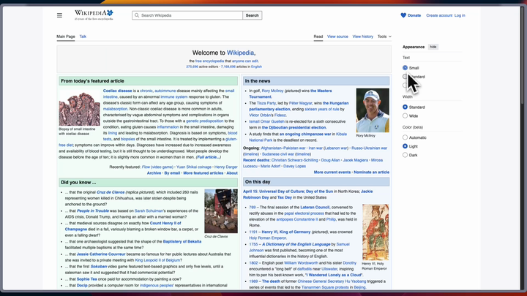
Task: Open the Doug Allan link
Action: [330, 160]
